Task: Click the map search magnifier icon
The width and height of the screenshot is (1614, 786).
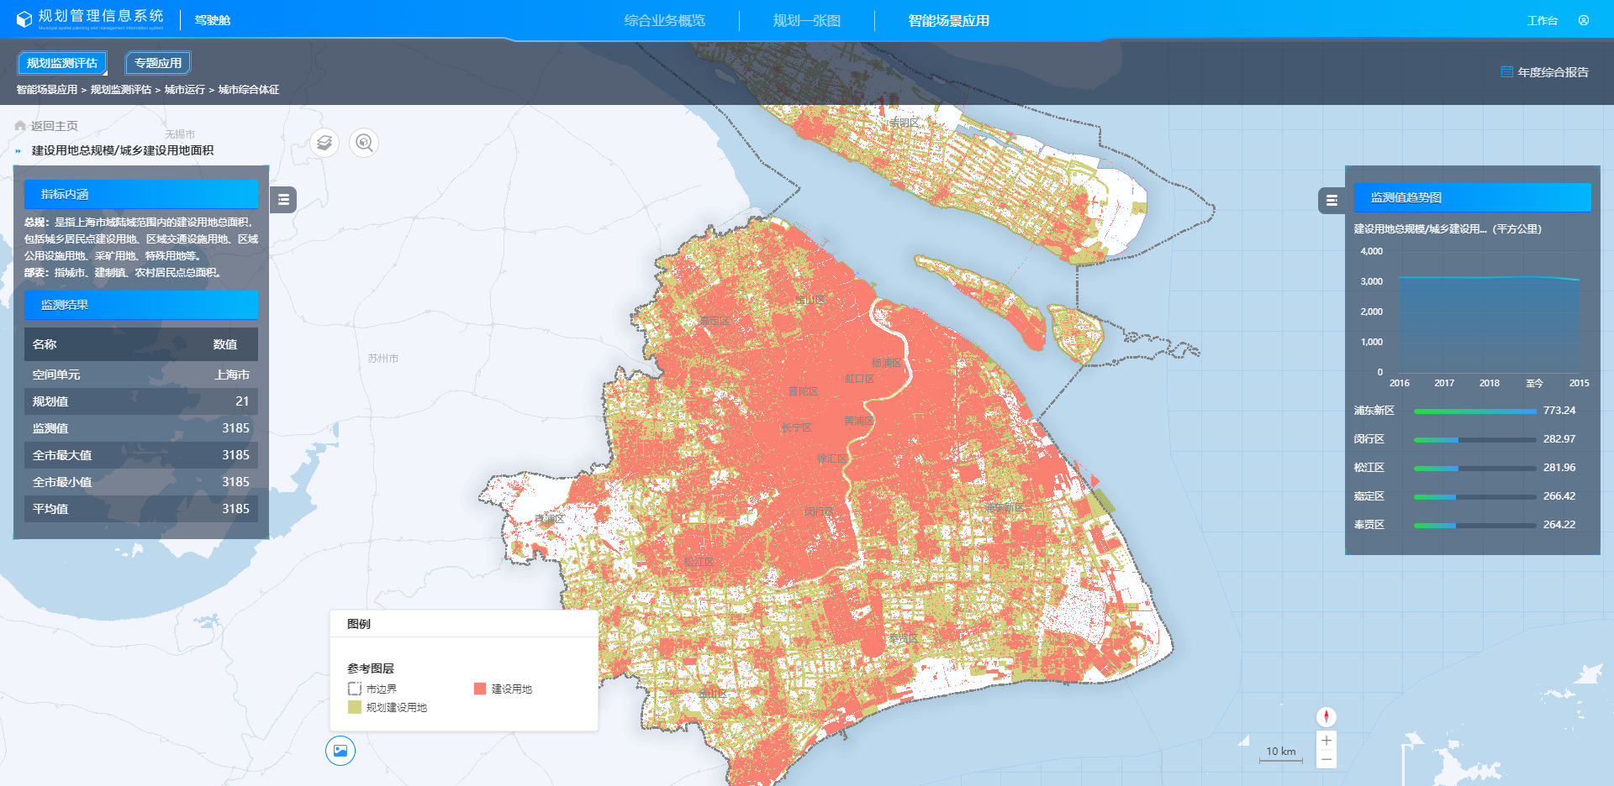Action: [364, 143]
